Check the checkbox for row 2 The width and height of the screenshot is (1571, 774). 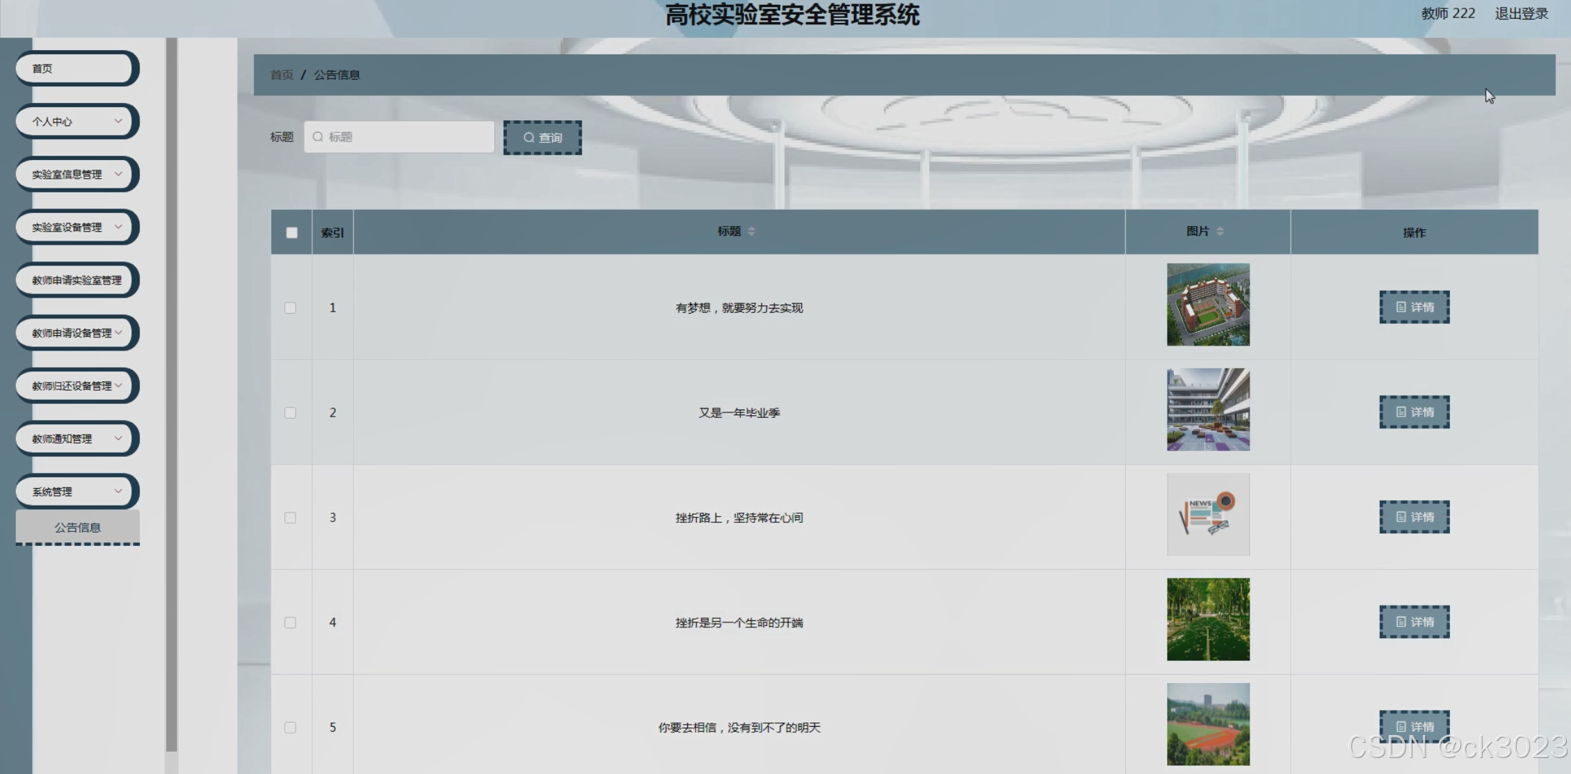290,413
